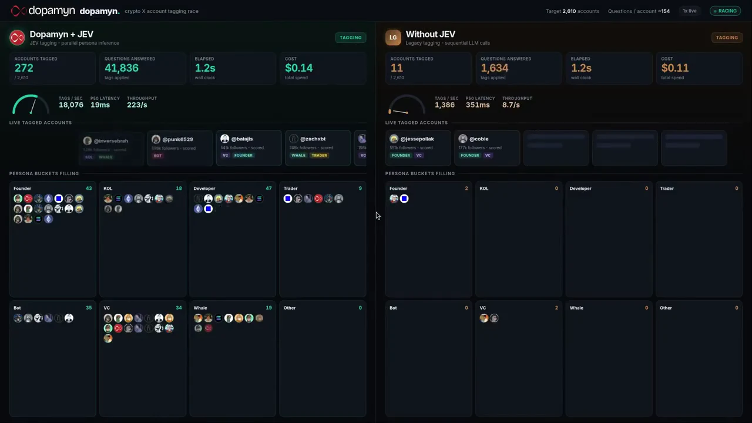Open @zachxbt's avatar in live accounts
The height and width of the screenshot is (423, 752).
pos(294,139)
